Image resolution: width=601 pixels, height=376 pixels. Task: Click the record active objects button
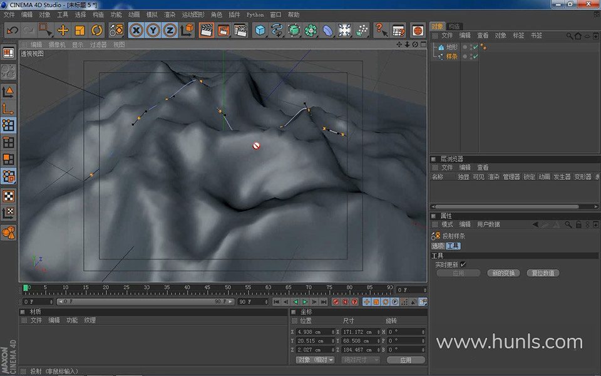click(x=336, y=301)
